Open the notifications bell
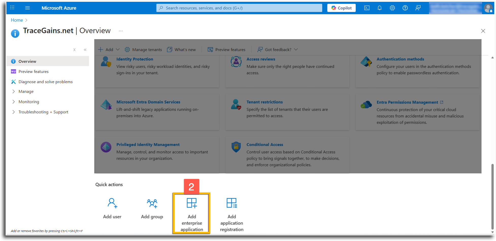Screen dimensions: 496x241 pyautogui.click(x=379, y=8)
